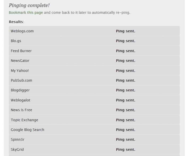Select the News Is Free entry
The image size is (186, 156).
click(x=22, y=110)
